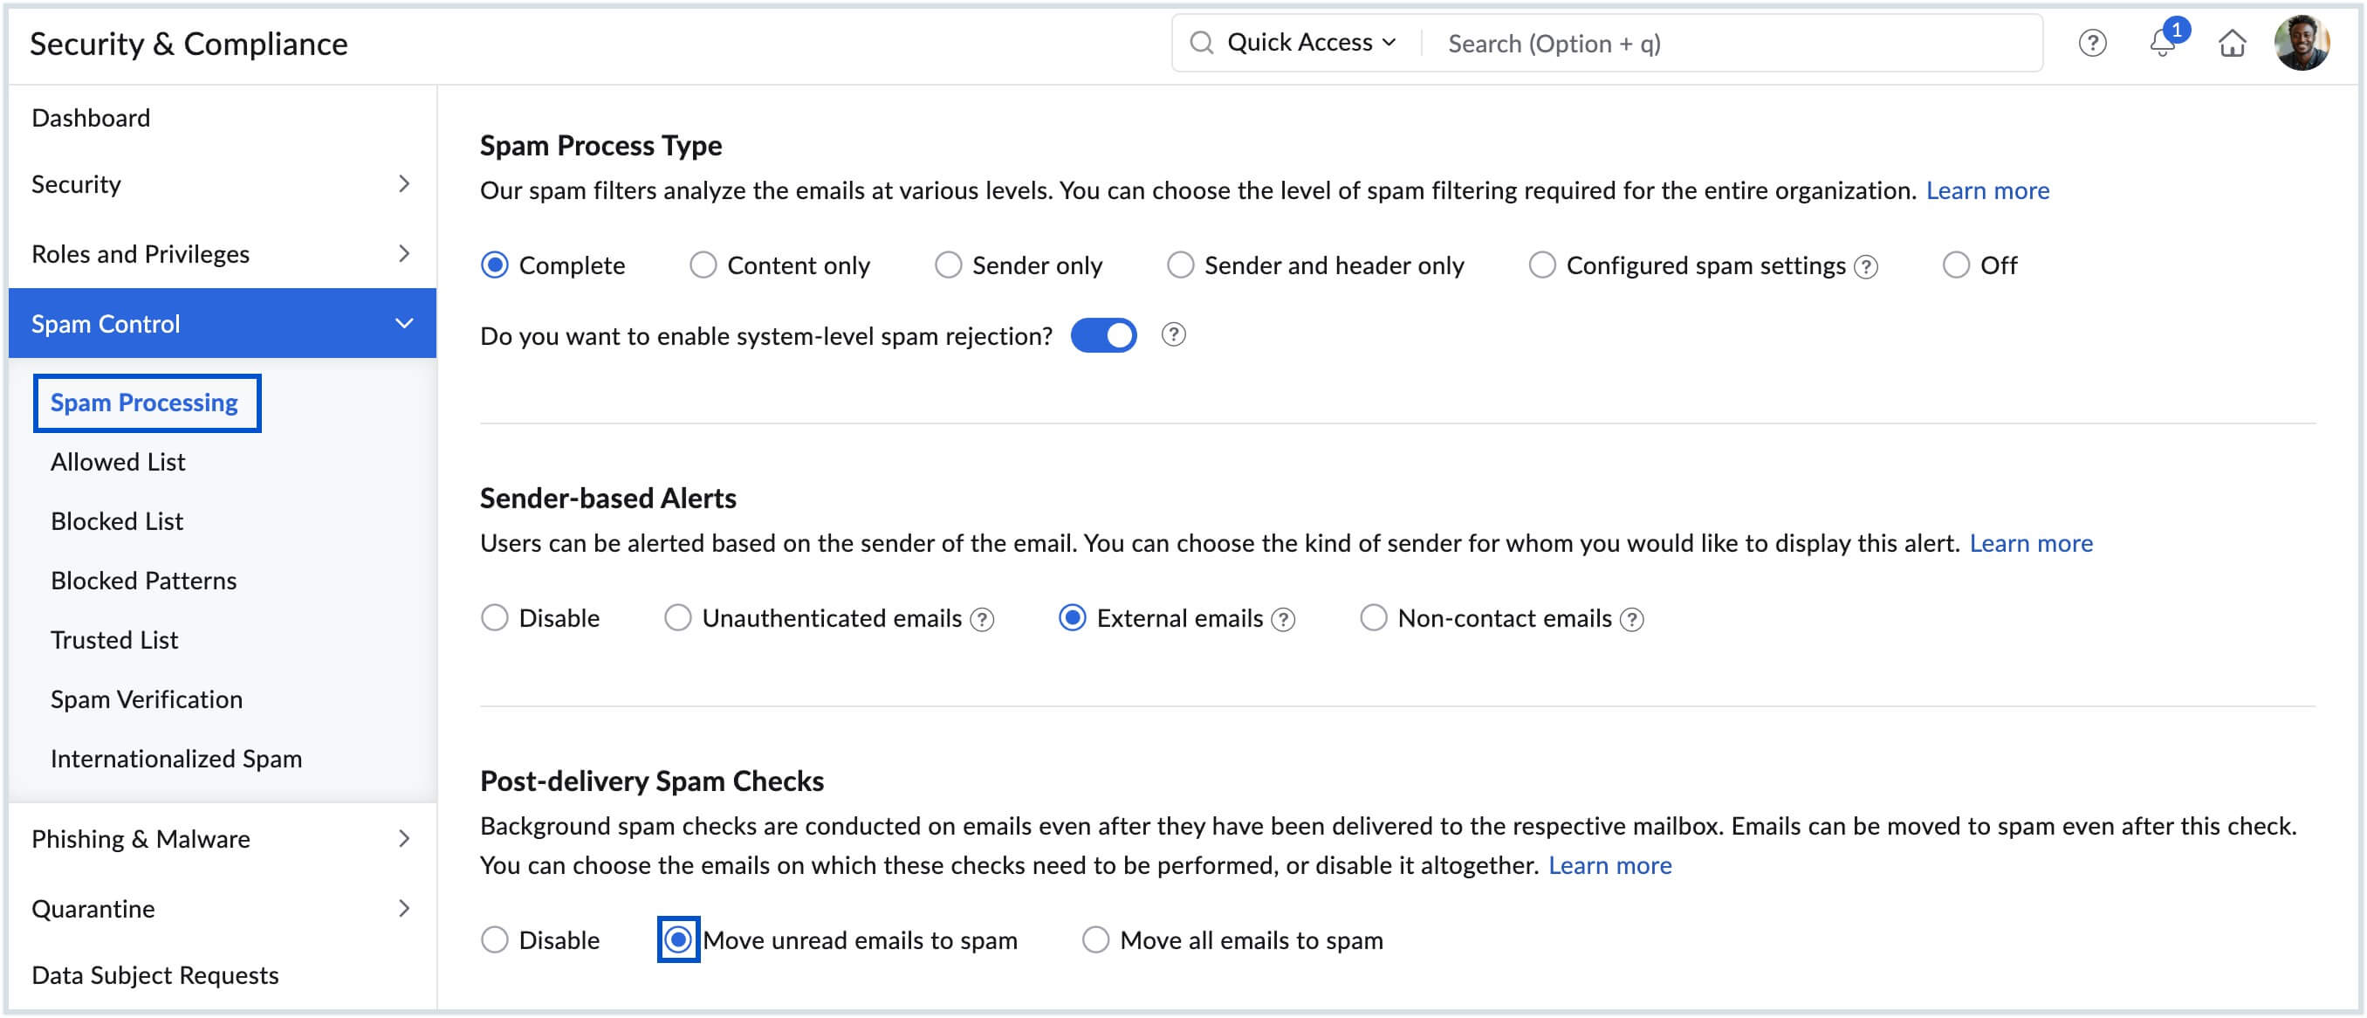Viewport: 2367px width, 1018px height.
Task: Select Move all emails to spam option
Action: pyautogui.click(x=1095, y=940)
